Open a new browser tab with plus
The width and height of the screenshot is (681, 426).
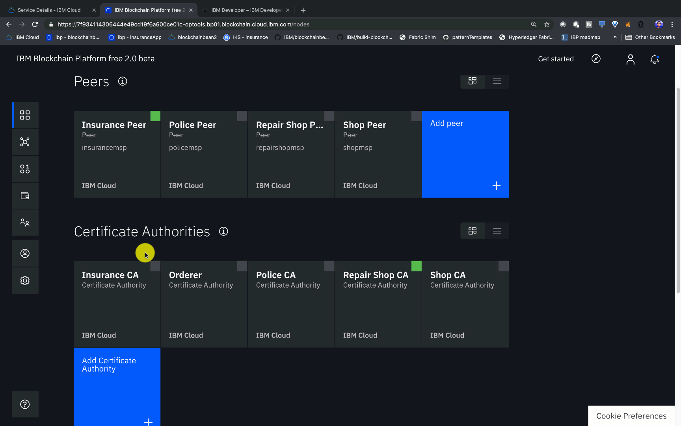(303, 10)
